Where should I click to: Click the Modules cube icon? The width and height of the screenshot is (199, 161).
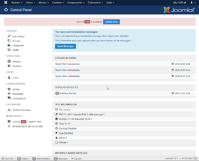[x=9, y=66]
